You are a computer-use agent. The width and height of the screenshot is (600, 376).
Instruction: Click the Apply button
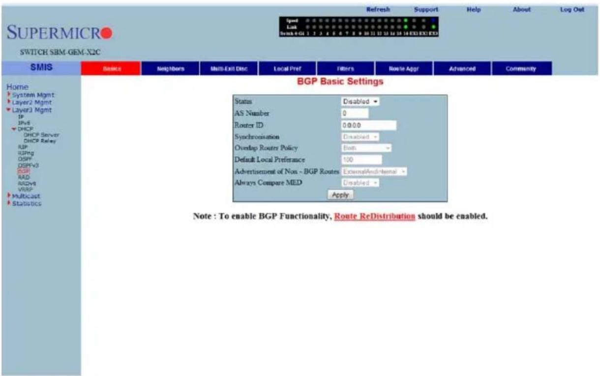(340, 195)
